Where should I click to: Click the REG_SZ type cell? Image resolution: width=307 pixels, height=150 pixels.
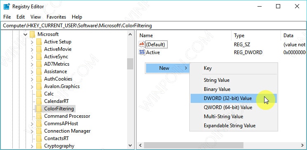(242, 45)
